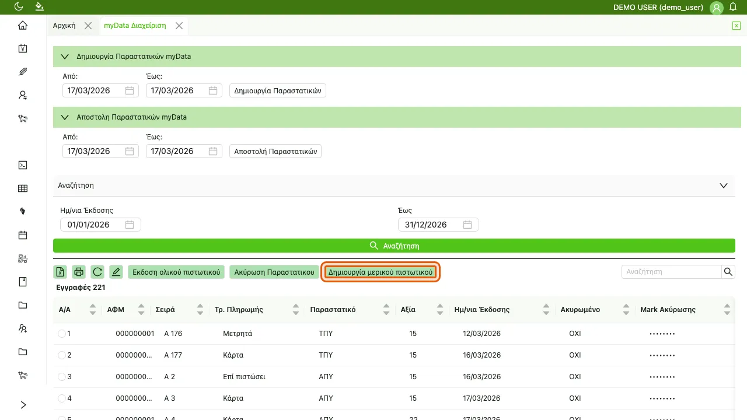Go to home via the house sidebar icon

[23, 25]
